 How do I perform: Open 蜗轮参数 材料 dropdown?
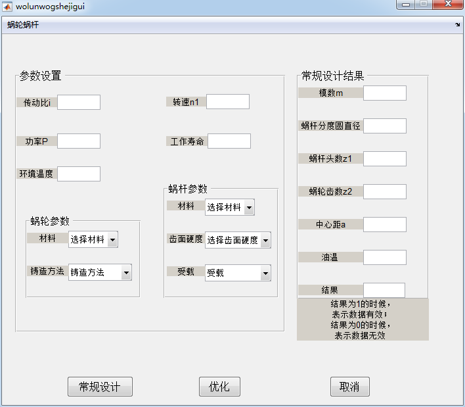click(x=93, y=239)
